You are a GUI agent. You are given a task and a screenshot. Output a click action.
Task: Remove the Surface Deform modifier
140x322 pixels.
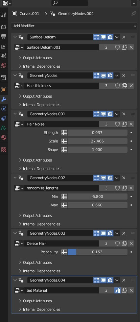(x=124, y=37)
